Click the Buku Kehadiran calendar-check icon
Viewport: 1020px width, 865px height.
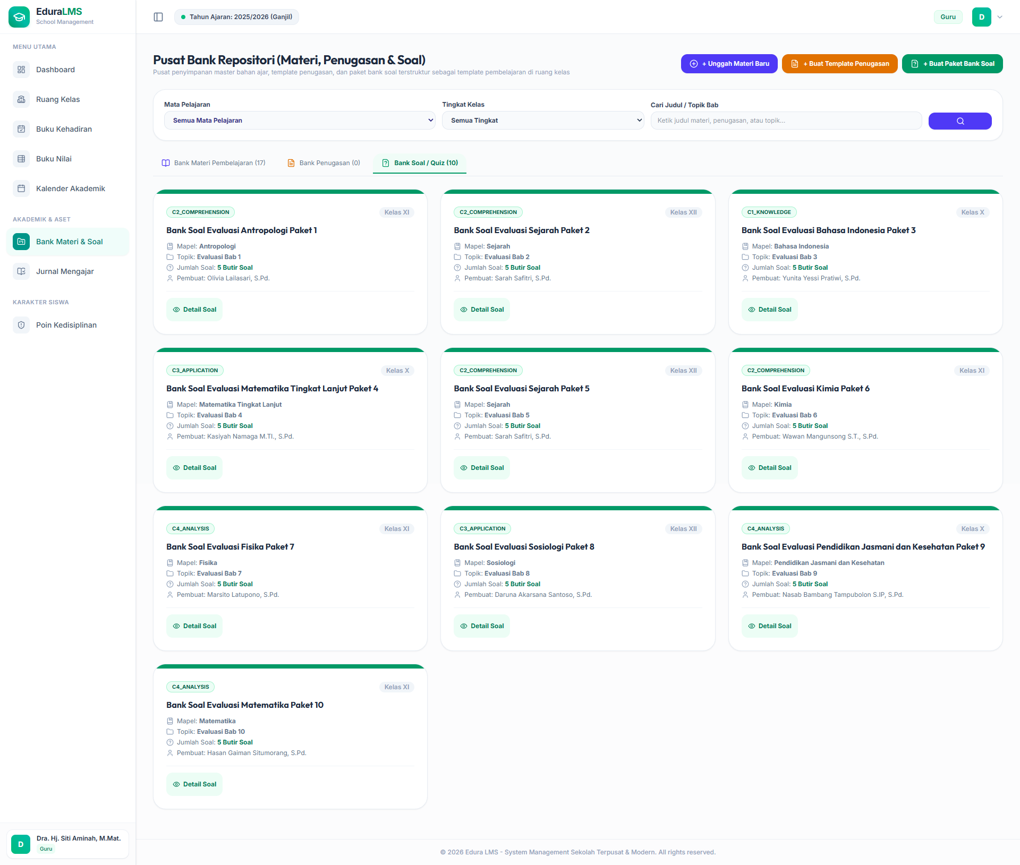point(21,129)
